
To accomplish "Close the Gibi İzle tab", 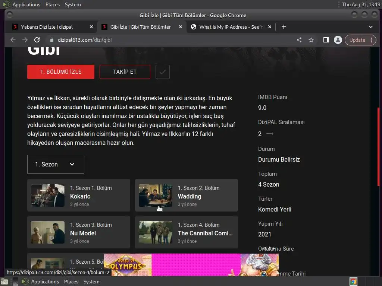I will (181, 27).
